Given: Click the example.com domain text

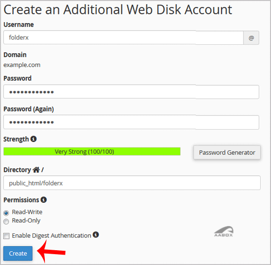Looking at the screenshot, I should [22, 65].
